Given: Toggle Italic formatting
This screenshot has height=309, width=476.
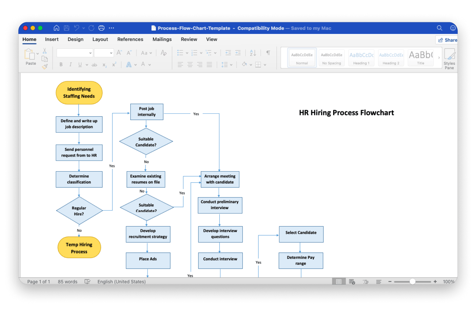Looking at the screenshot, I should 70,65.
